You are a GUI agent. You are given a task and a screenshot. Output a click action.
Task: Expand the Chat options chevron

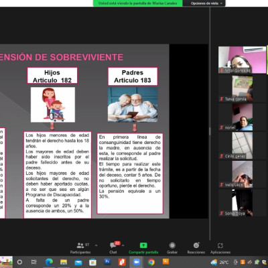click(123, 245)
